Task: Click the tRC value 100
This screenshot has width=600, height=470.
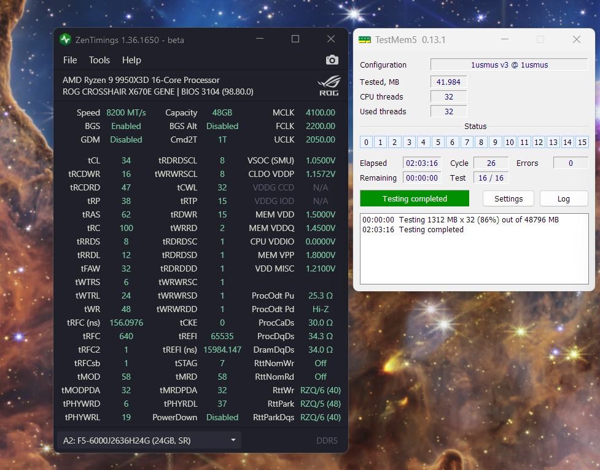Action: tap(127, 228)
